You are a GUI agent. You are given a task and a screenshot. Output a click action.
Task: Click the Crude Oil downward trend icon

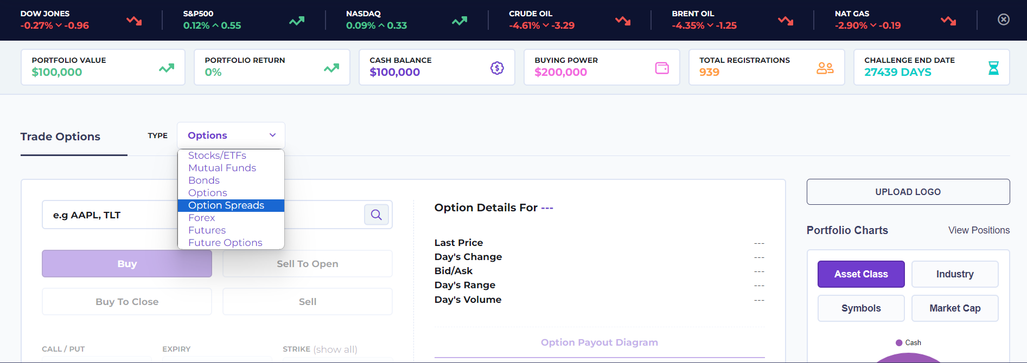click(623, 21)
